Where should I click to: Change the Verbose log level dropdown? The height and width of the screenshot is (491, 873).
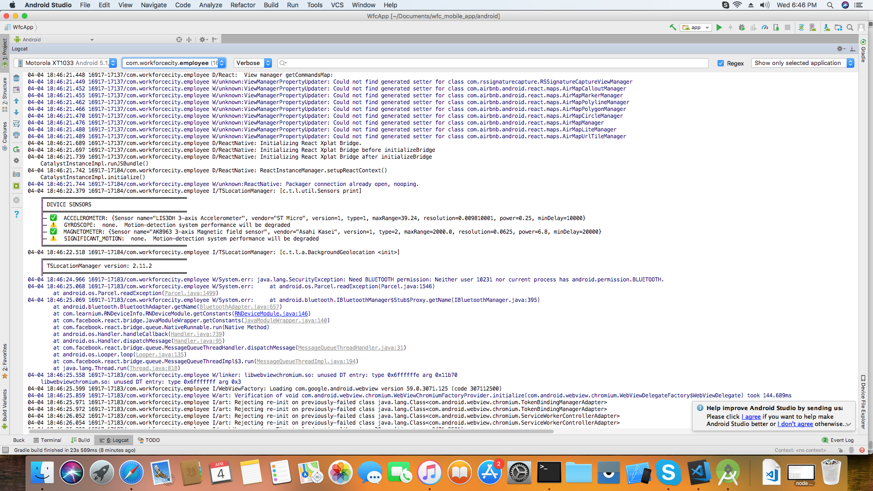(268, 63)
